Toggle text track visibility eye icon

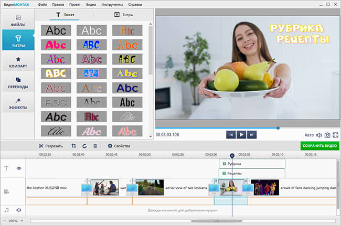point(18,168)
